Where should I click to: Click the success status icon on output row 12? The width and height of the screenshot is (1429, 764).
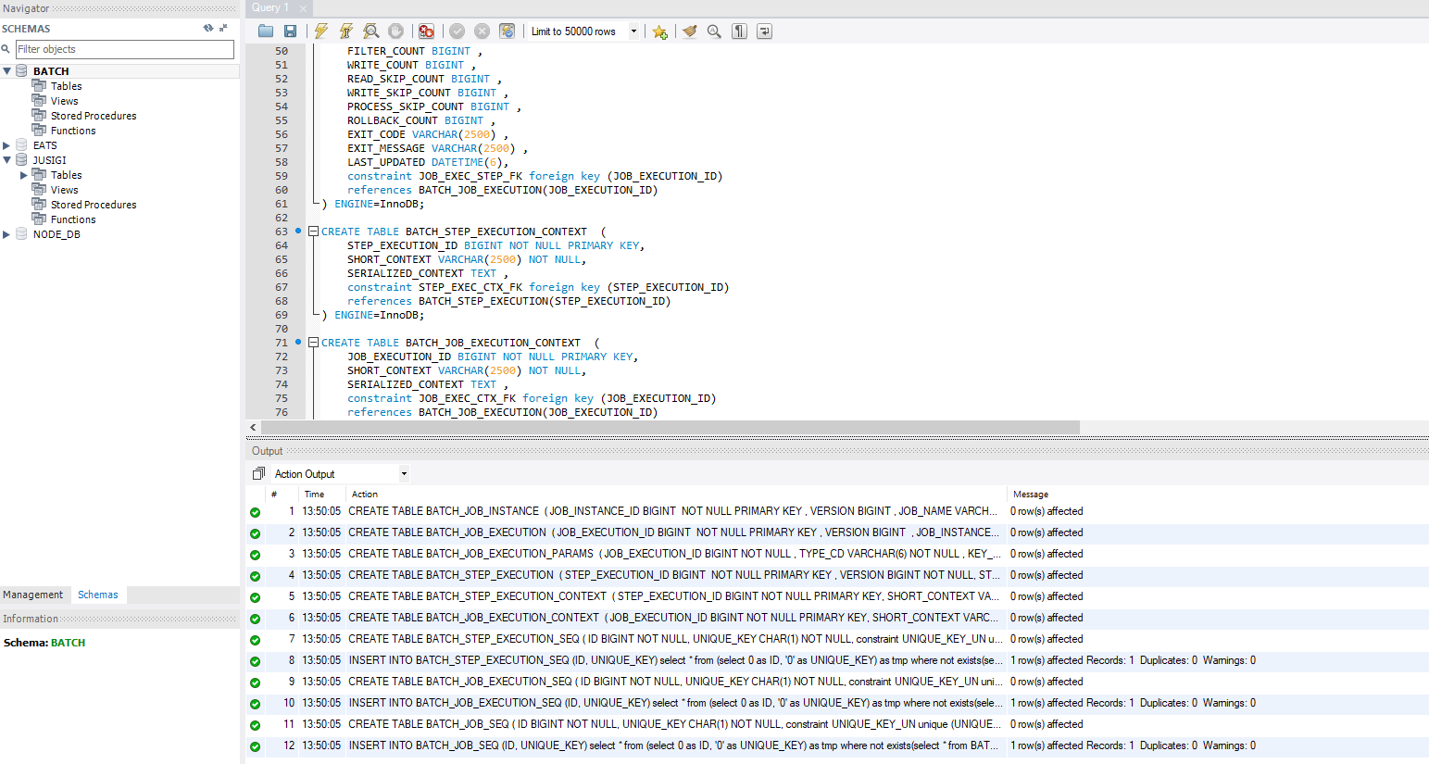click(255, 746)
